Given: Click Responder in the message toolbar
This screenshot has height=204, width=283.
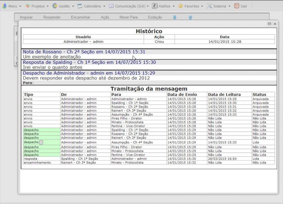Looking at the screenshot, I should (52, 18).
